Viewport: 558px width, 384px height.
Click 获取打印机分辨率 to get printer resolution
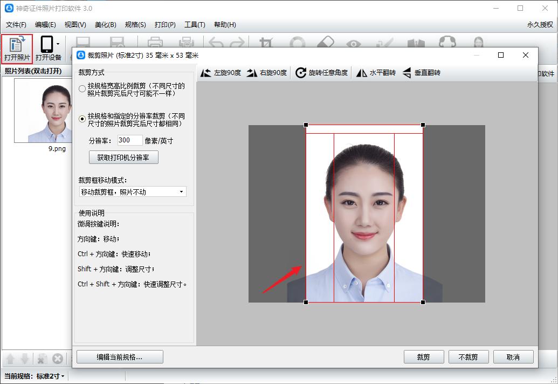tap(123, 157)
